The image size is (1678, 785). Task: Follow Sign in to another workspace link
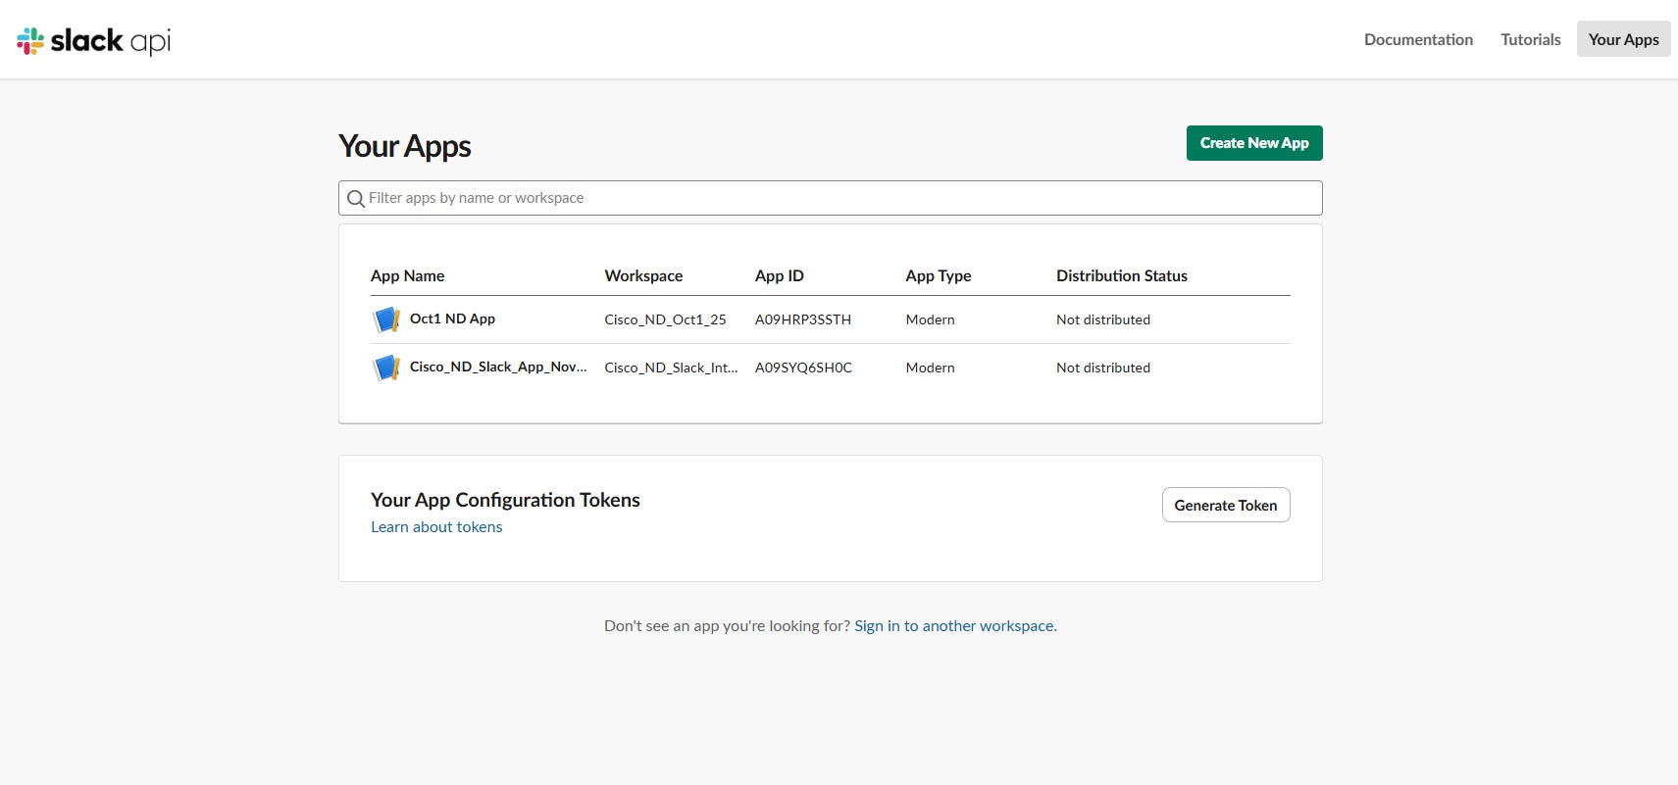955,626
